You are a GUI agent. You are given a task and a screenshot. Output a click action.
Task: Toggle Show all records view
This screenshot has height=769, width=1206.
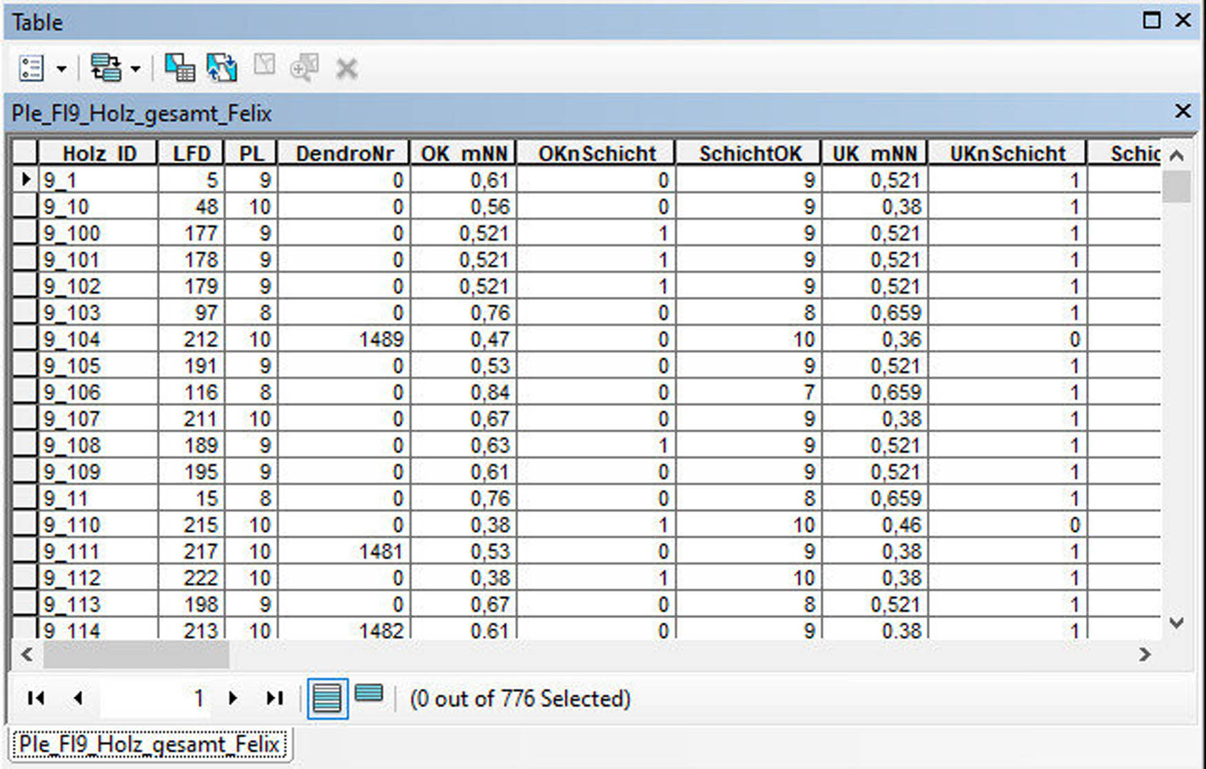point(327,698)
